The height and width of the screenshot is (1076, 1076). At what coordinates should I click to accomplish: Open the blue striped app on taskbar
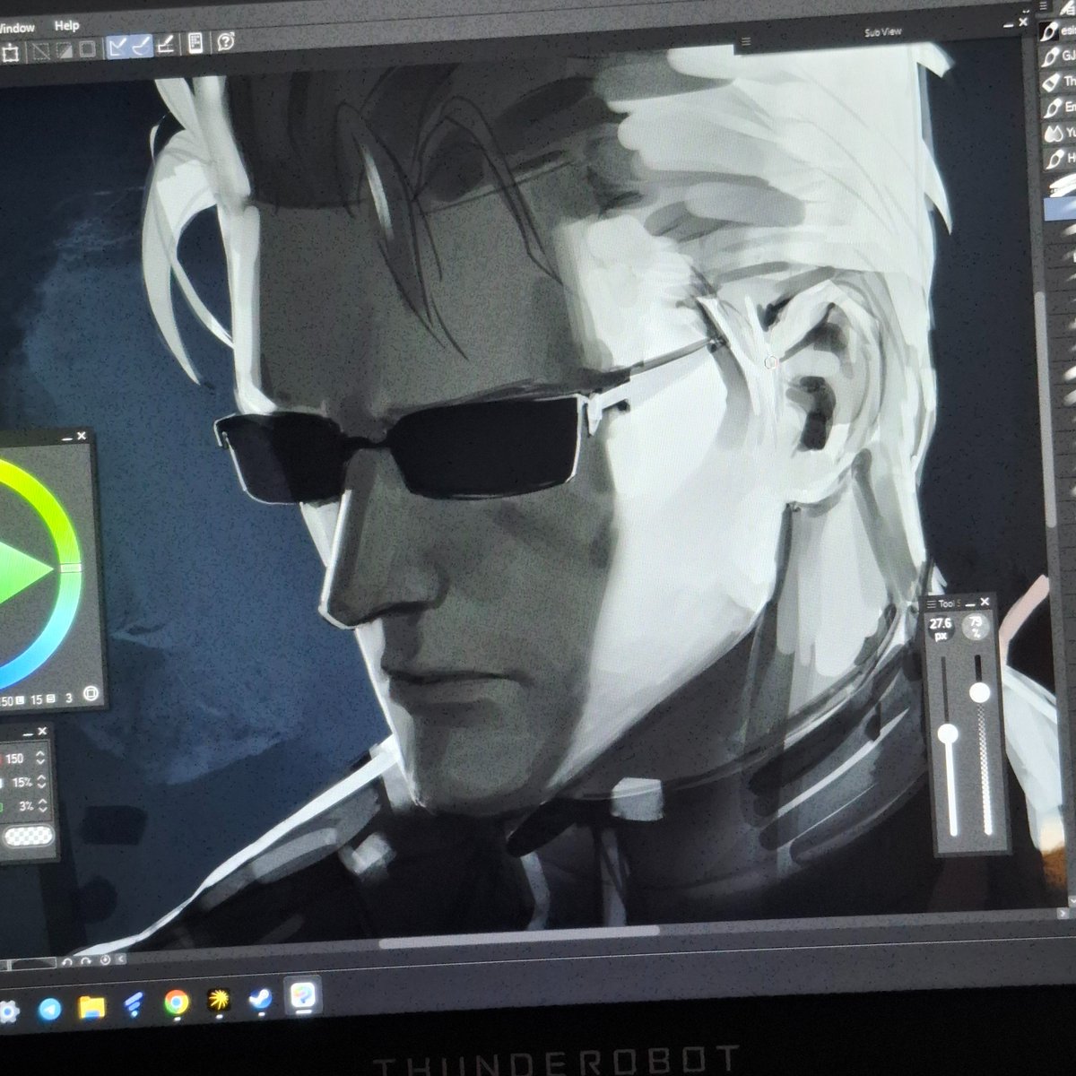(134, 1006)
